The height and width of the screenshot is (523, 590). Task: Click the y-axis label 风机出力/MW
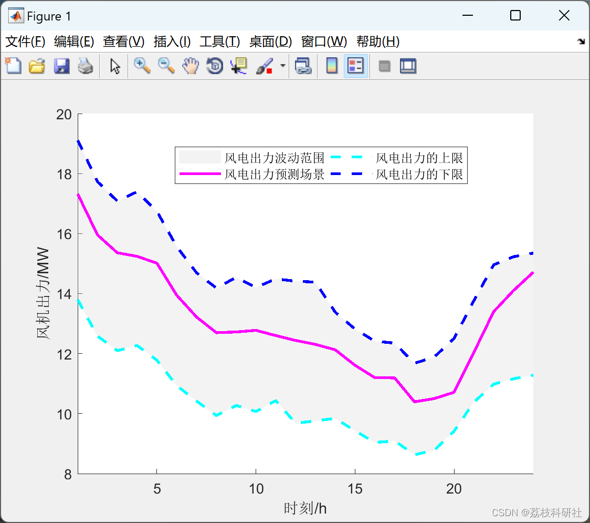pyautogui.click(x=43, y=293)
